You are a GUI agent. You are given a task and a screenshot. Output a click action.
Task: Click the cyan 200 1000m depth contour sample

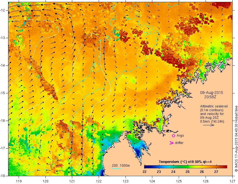click(x=117, y=168)
